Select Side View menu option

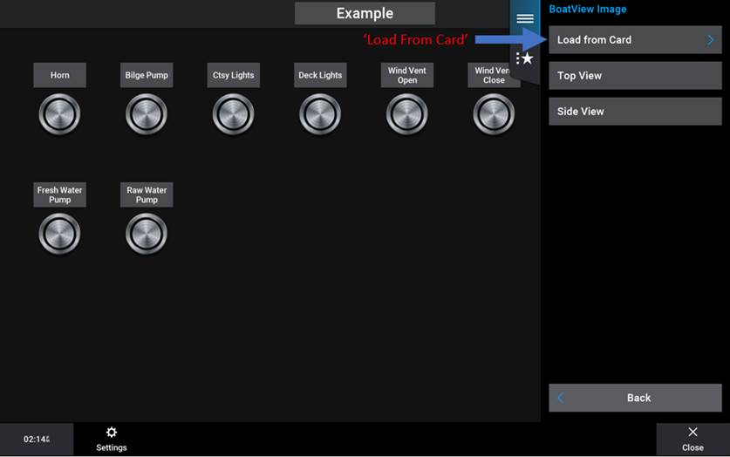click(x=634, y=112)
